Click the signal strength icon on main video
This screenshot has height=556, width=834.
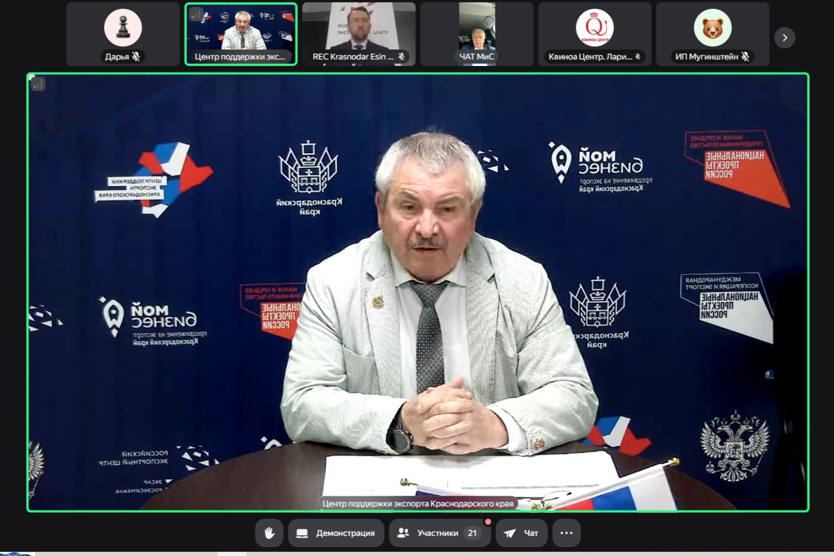[x=38, y=84]
